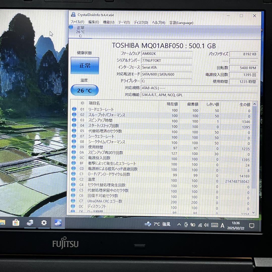Viewport: 272px width, 272px height.
Task: Open Microsoft Store from the taskbar
Action: point(16,222)
